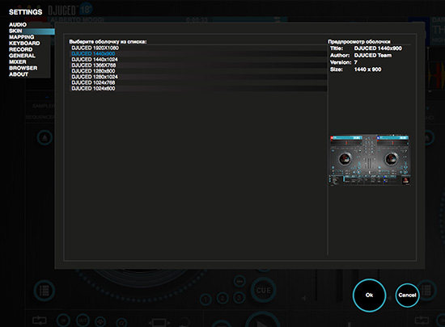Click the skin preview thumbnail
The width and height of the screenshot is (445, 327).
tap(369, 160)
